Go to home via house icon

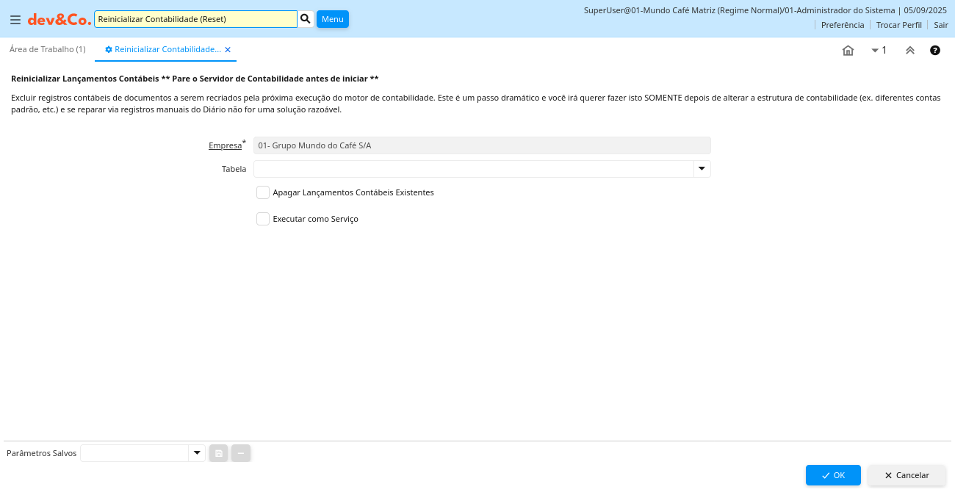tap(848, 51)
